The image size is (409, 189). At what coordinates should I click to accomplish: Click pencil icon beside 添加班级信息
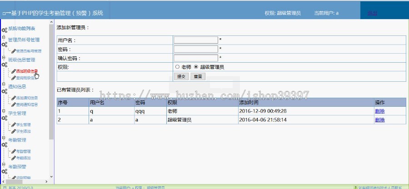point(14,71)
